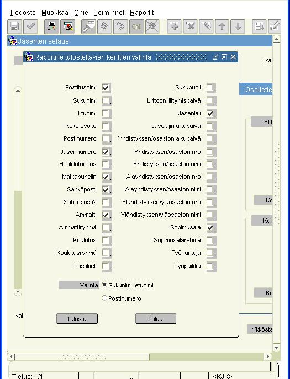The width and height of the screenshot is (290, 379).
Task: Disable the Matkapuhelin checkbox
Action: pos(106,177)
